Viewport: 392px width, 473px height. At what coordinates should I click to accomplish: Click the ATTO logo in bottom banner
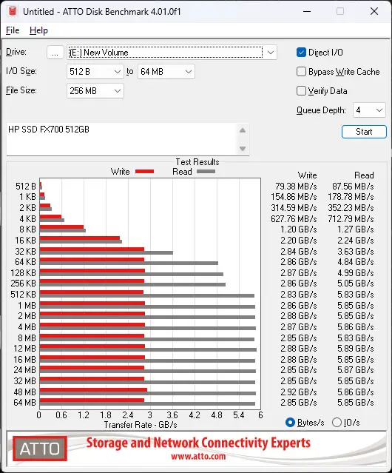pos(40,449)
